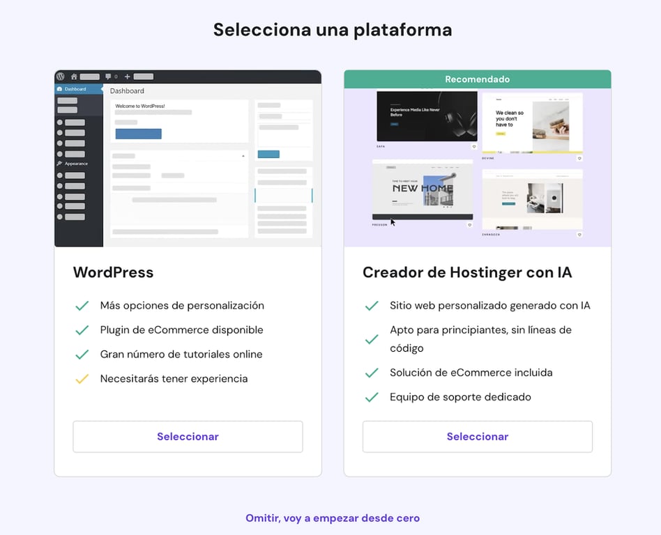Click the plus icon in WordPress preview toolbar
The width and height of the screenshot is (661, 535).
128,77
